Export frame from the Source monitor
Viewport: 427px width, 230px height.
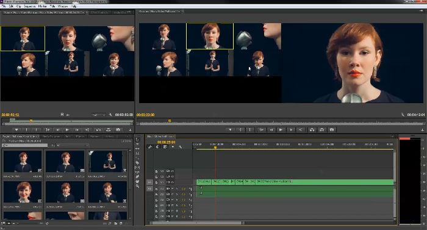pos(118,130)
